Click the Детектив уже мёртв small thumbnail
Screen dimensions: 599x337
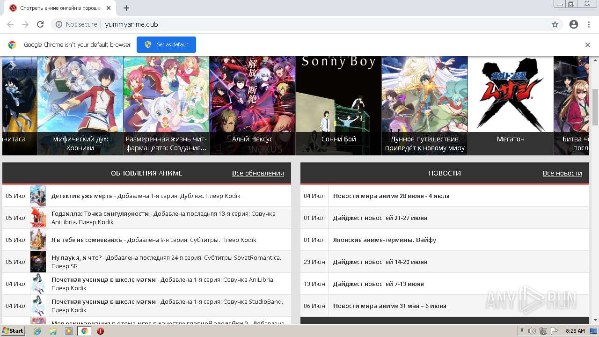click(38, 196)
